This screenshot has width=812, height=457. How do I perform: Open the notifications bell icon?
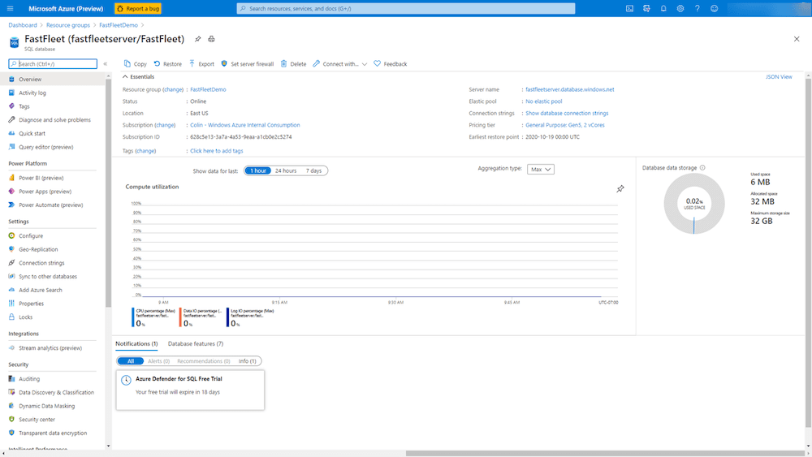(663, 8)
